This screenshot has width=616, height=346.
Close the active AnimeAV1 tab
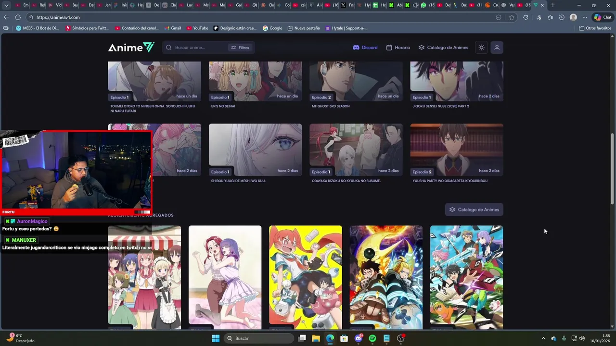coord(542,5)
